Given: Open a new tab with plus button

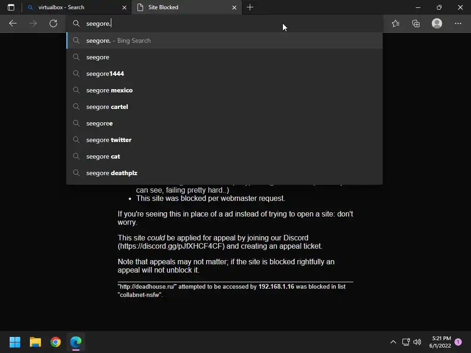Looking at the screenshot, I should tap(250, 7).
